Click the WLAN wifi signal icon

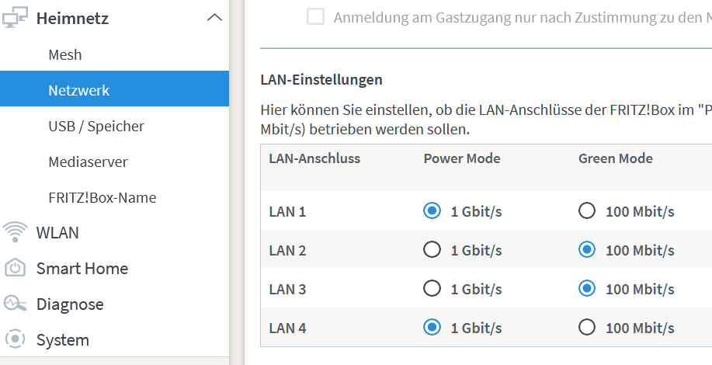(15, 232)
